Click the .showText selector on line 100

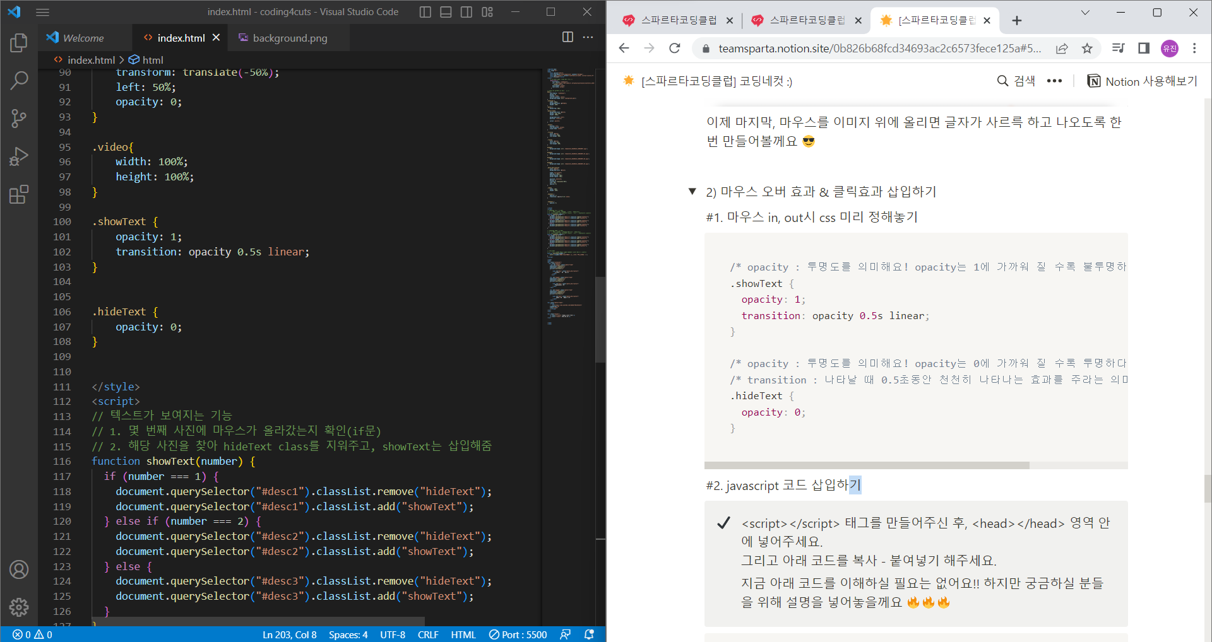tap(119, 221)
